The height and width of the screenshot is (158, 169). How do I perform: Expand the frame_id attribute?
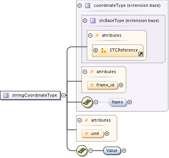pos(121,85)
